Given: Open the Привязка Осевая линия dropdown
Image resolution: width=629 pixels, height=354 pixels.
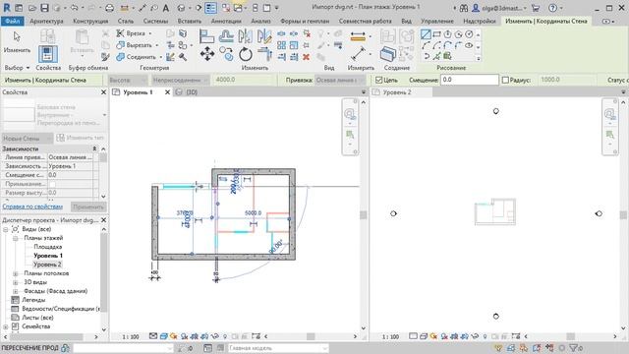Looking at the screenshot, I should click(341, 80).
